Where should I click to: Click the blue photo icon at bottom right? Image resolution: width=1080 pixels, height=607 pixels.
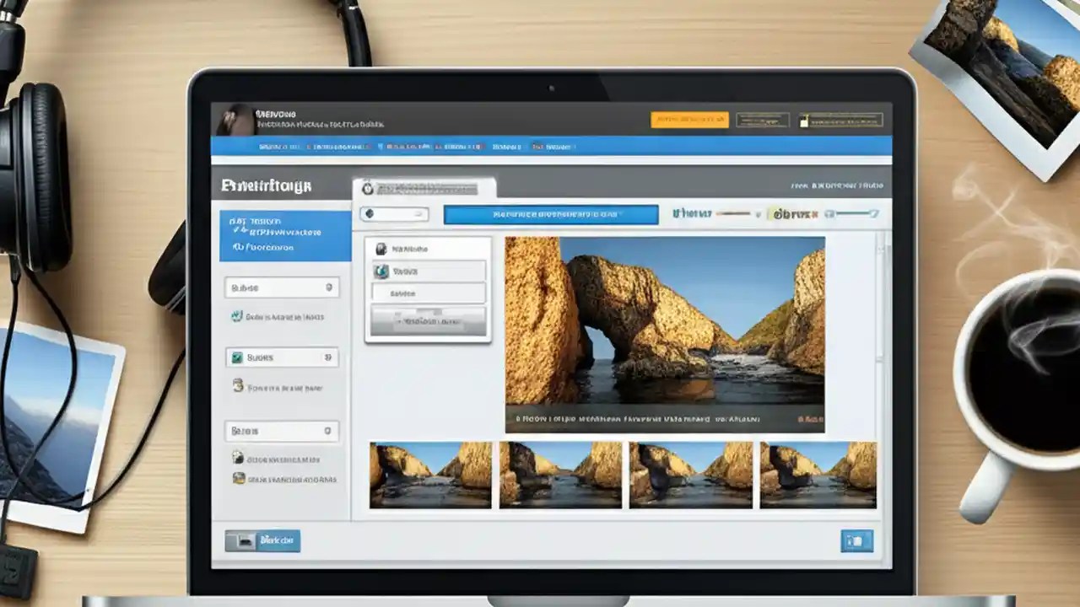[x=856, y=540]
